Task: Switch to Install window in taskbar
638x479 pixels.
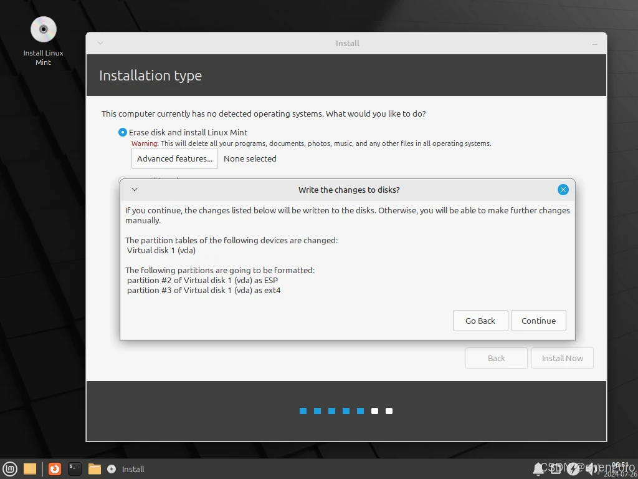Action: (126, 469)
